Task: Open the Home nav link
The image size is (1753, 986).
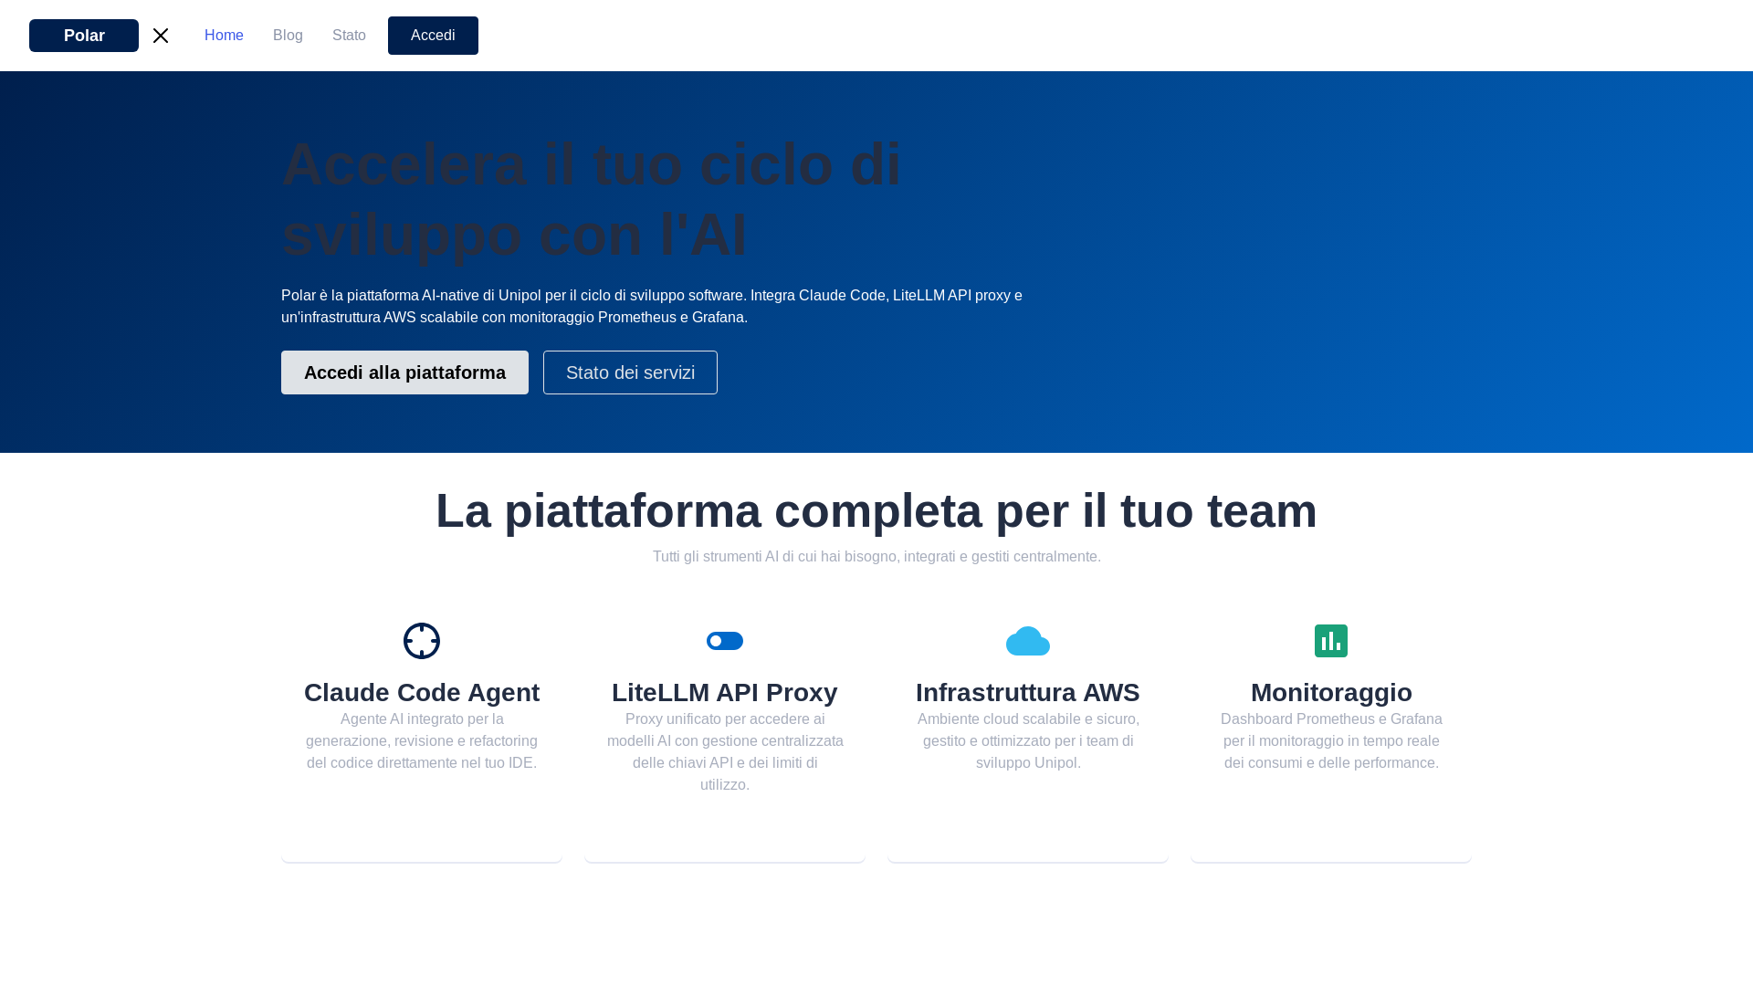Action: [224, 36]
